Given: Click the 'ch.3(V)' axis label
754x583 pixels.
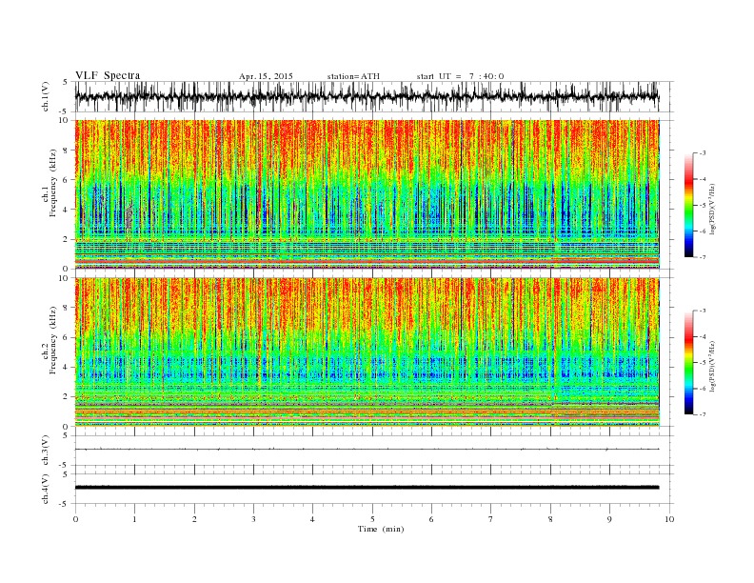Looking at the screenshot, I should [x=46, y=451].
